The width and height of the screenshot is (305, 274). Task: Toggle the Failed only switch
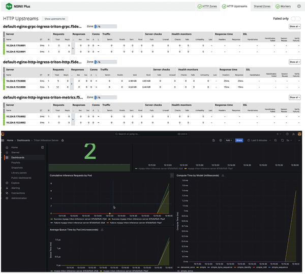pos(296,18)
